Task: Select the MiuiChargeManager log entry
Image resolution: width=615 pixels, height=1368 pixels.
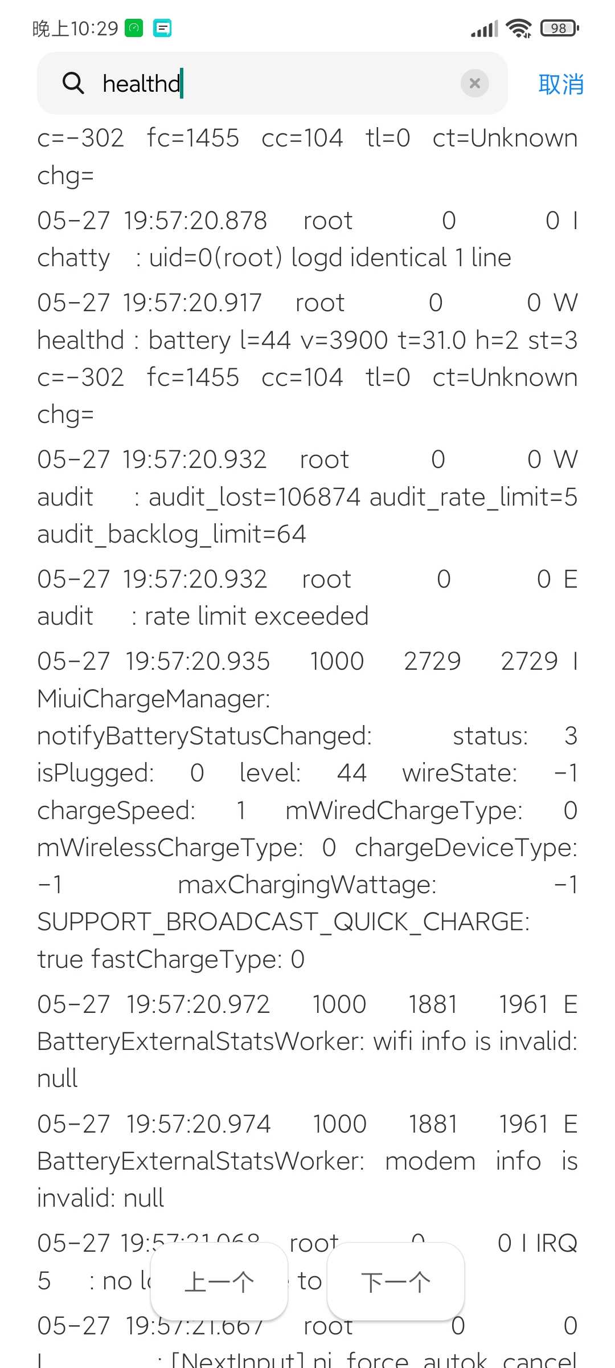Action: point(307,810)
